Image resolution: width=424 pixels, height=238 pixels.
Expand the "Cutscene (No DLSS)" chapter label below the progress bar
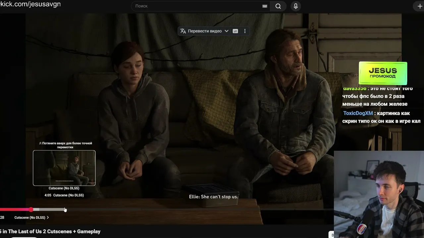(32, 218)
